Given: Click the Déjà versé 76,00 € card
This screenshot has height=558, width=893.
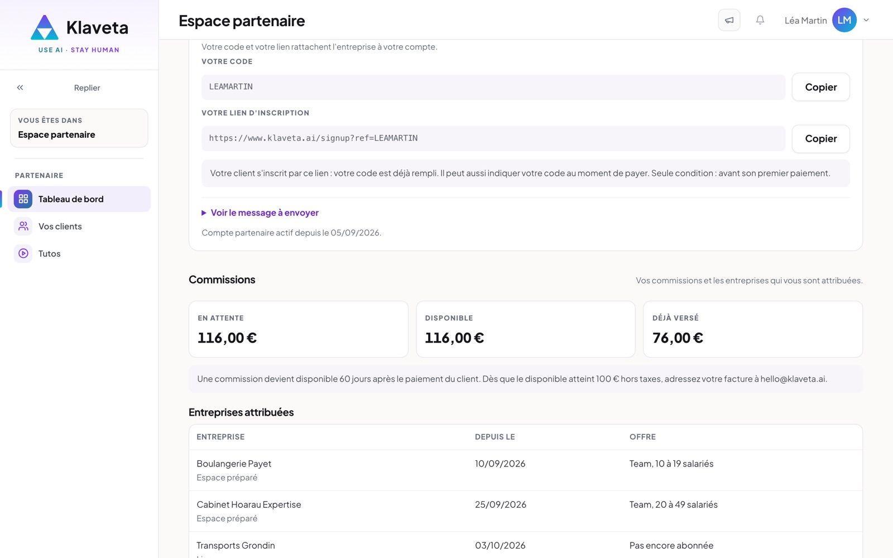Looking at the screenshot, I should [x=753, y=329].
